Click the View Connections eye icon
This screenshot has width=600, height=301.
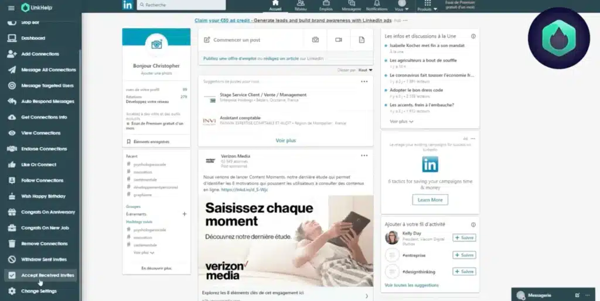(x=12, y=133)
